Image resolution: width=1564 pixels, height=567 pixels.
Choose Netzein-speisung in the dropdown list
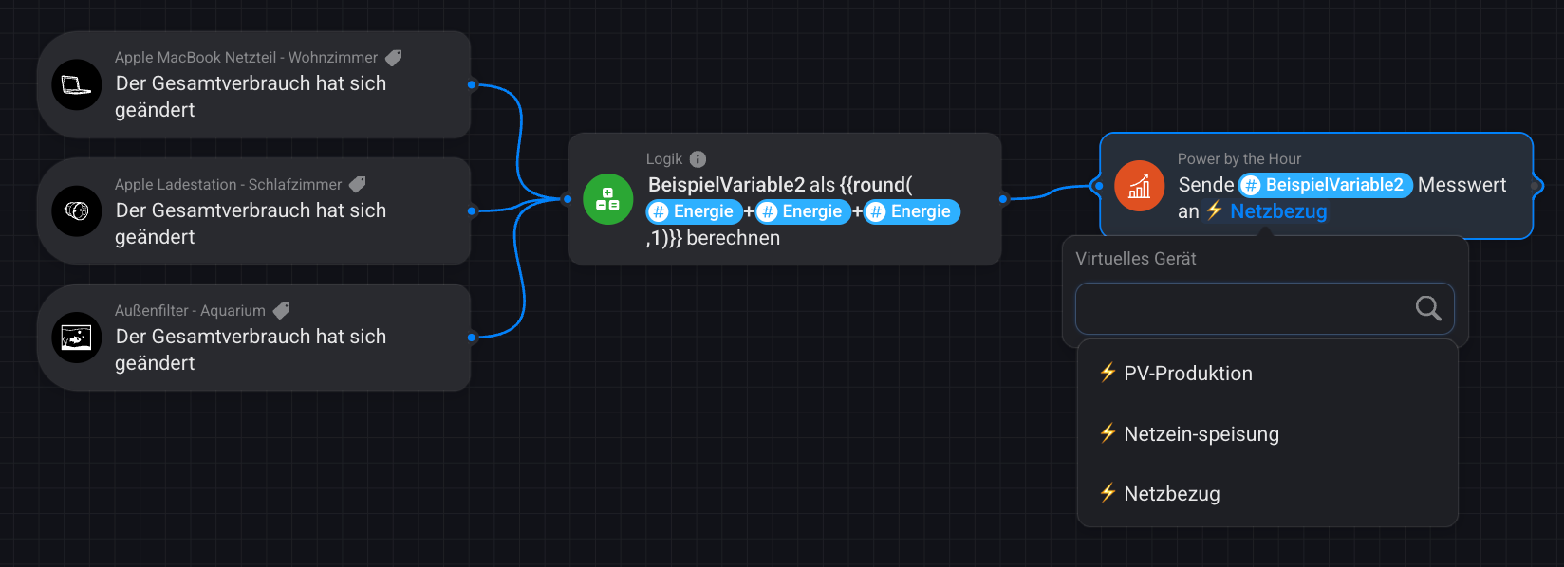pos(1267,434)
